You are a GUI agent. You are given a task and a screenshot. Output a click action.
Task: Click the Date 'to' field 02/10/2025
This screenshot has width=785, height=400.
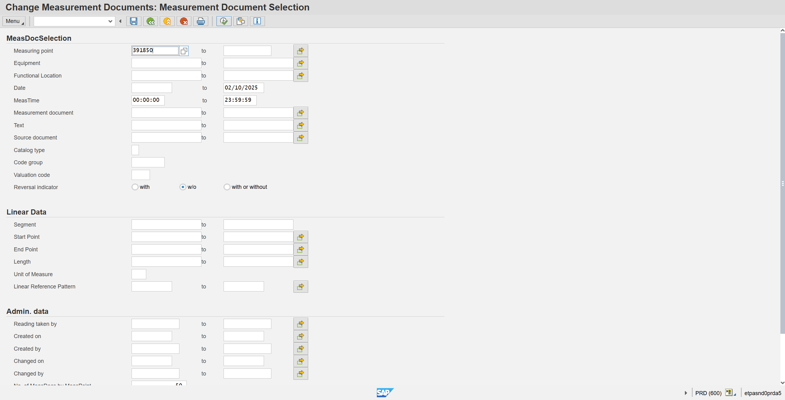pyautogui.click(x=243, y=88)
